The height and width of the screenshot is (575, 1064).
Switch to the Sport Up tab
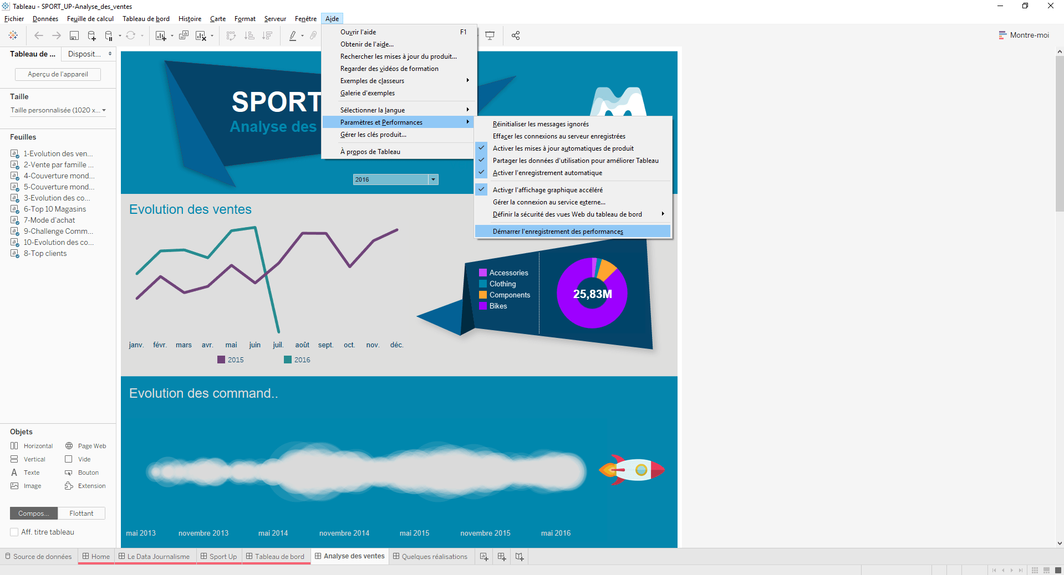218,557
